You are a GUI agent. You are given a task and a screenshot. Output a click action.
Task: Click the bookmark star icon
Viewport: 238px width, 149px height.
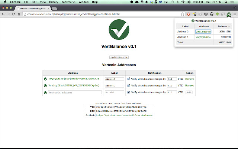coord(183,14)
